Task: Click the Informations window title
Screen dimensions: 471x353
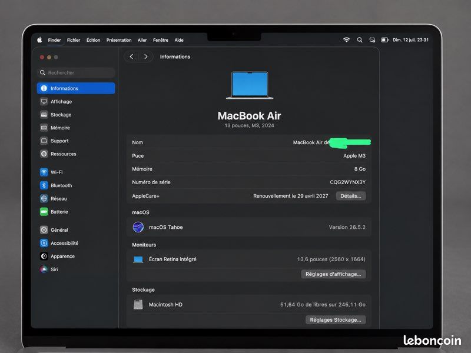Action: coord(175,56)
